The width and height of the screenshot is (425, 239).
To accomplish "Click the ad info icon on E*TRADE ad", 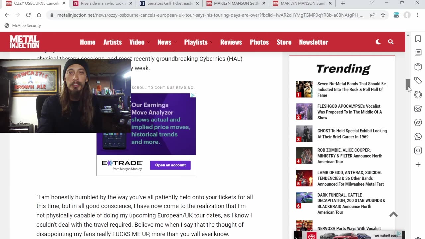I will coord(193,95).
